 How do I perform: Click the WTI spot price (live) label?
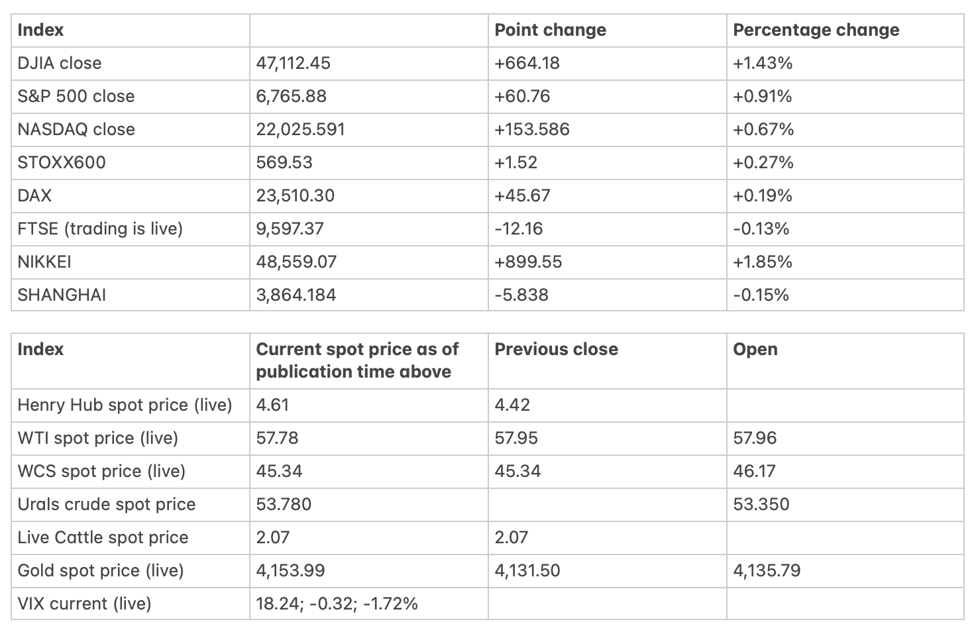[x=98, y=438]
